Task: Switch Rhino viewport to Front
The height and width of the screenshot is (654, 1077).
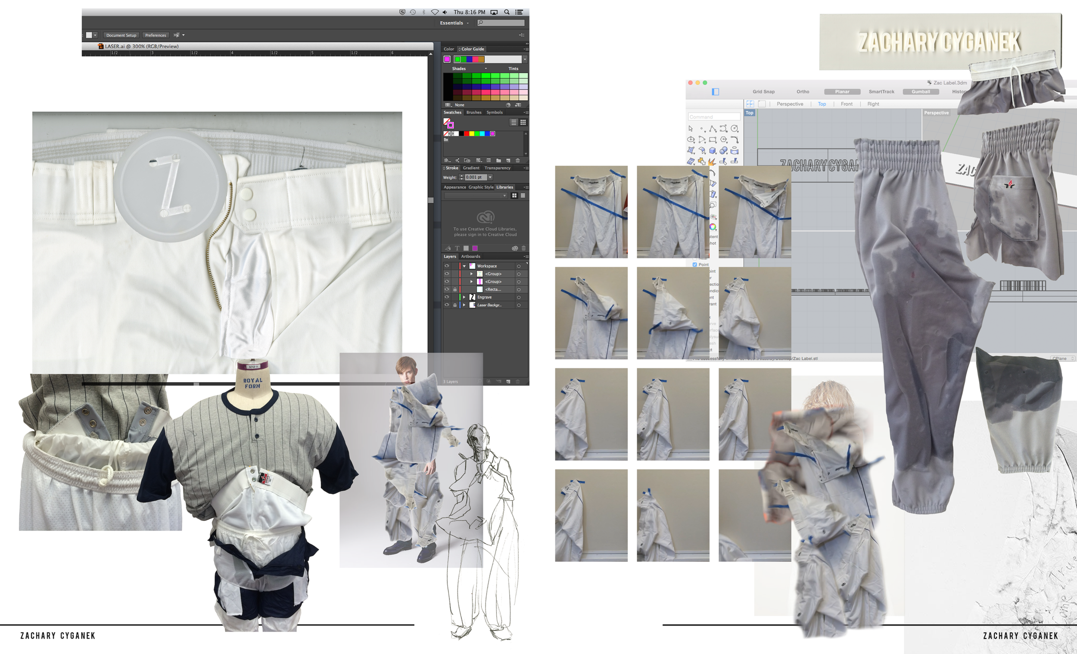Action: (847, 104)
